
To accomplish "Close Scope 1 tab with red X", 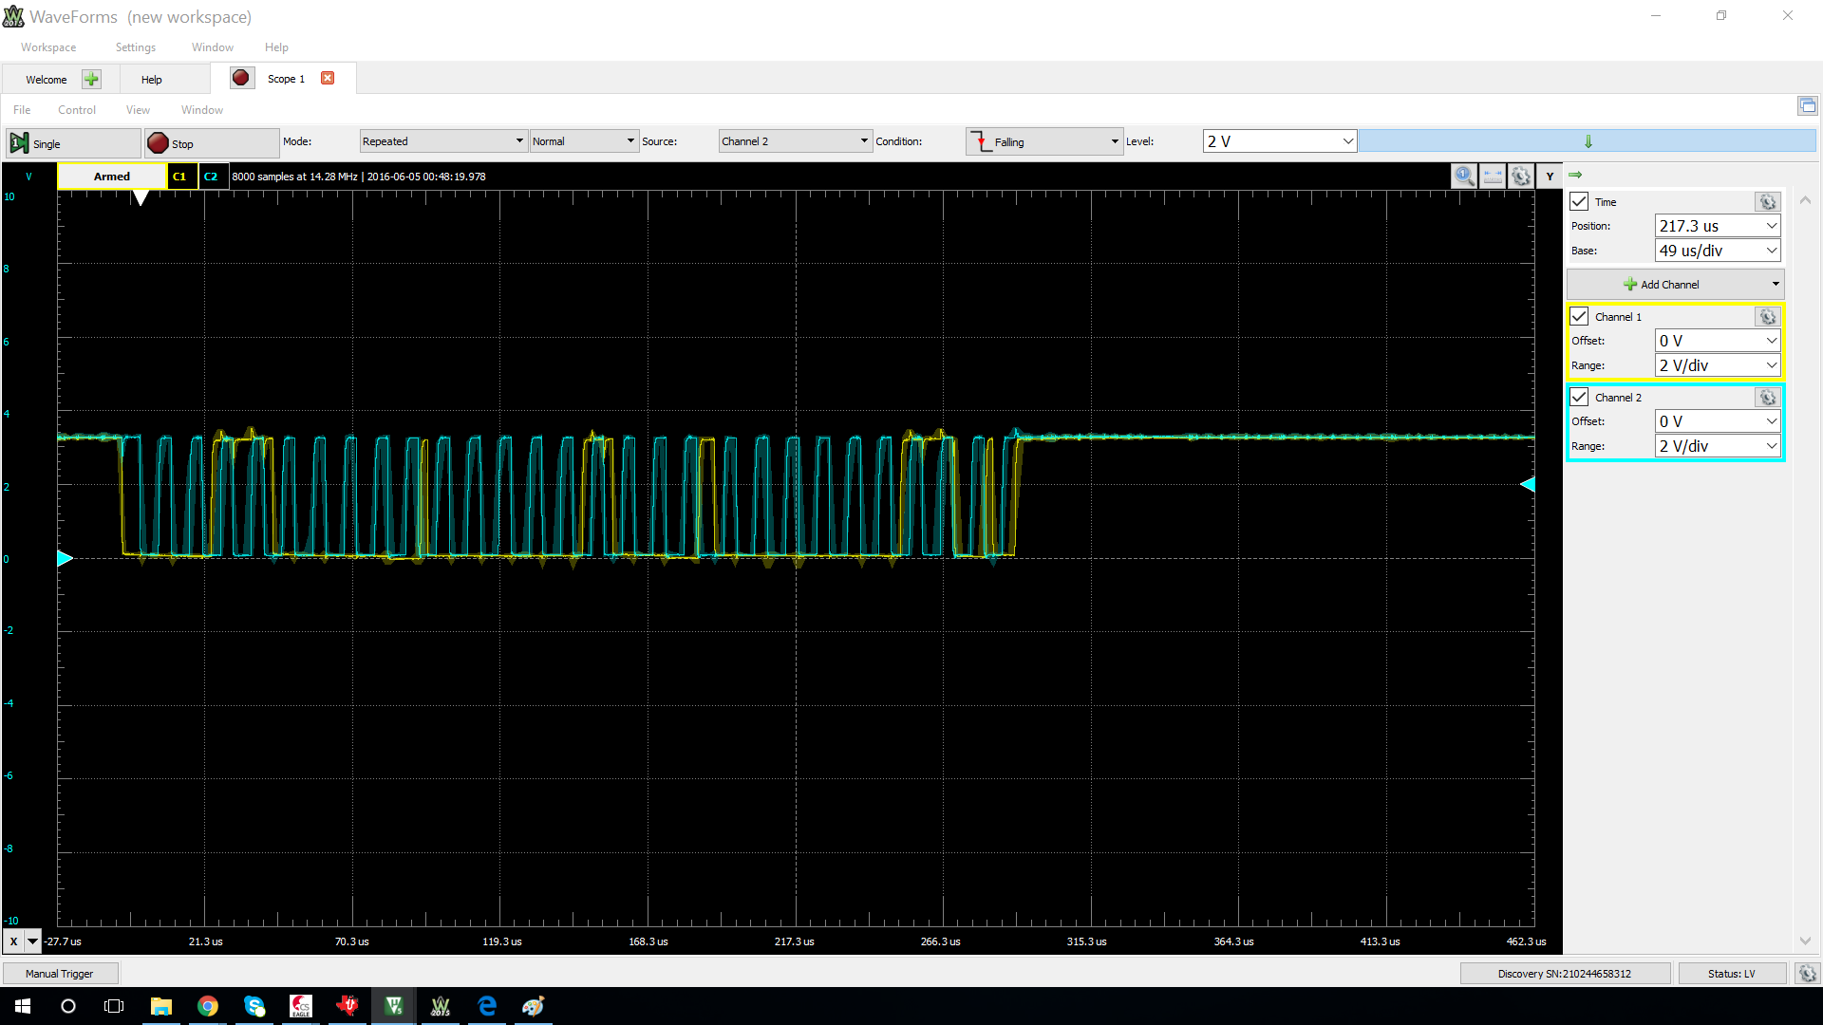I will tap(328, 79).
